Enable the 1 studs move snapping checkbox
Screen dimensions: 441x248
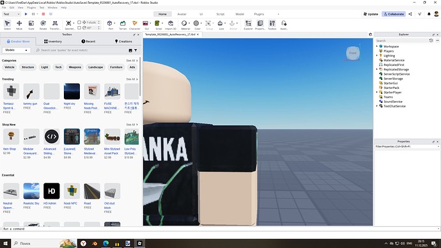point(79,22)
